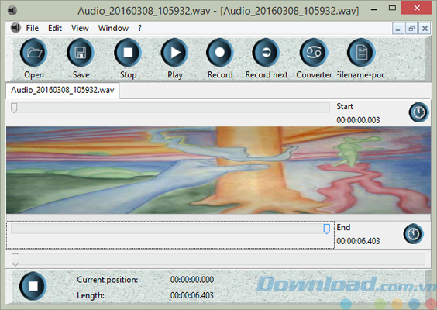The width and height of the screenshot is (437, 310).
Task: Save the recording with Save icon
Action: (81, 53)
